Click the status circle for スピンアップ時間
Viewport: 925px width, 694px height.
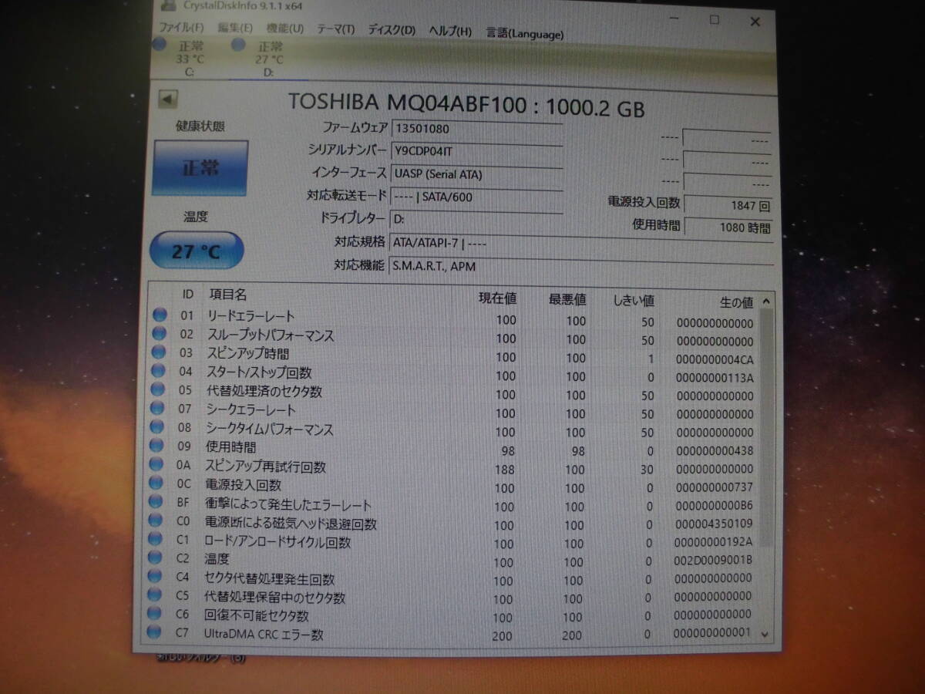point(159,352)
